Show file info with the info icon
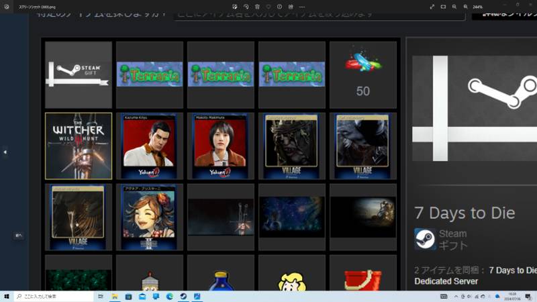This screenshot has width=537, height=302. pyautogui.click(x=279, y=7)
